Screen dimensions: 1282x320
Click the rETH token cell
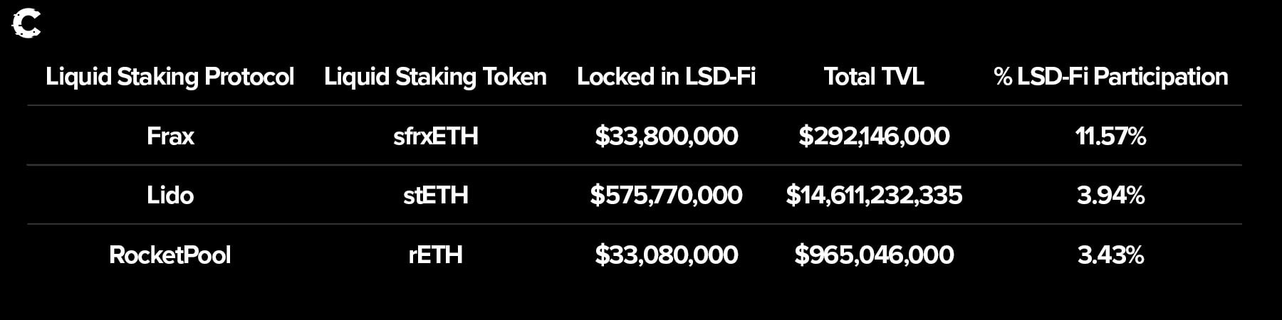click(x=435, y=255)
